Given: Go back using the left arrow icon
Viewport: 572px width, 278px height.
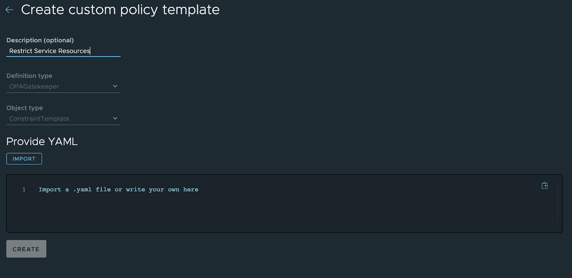Looking at the screenshot, I should (9, 10).
